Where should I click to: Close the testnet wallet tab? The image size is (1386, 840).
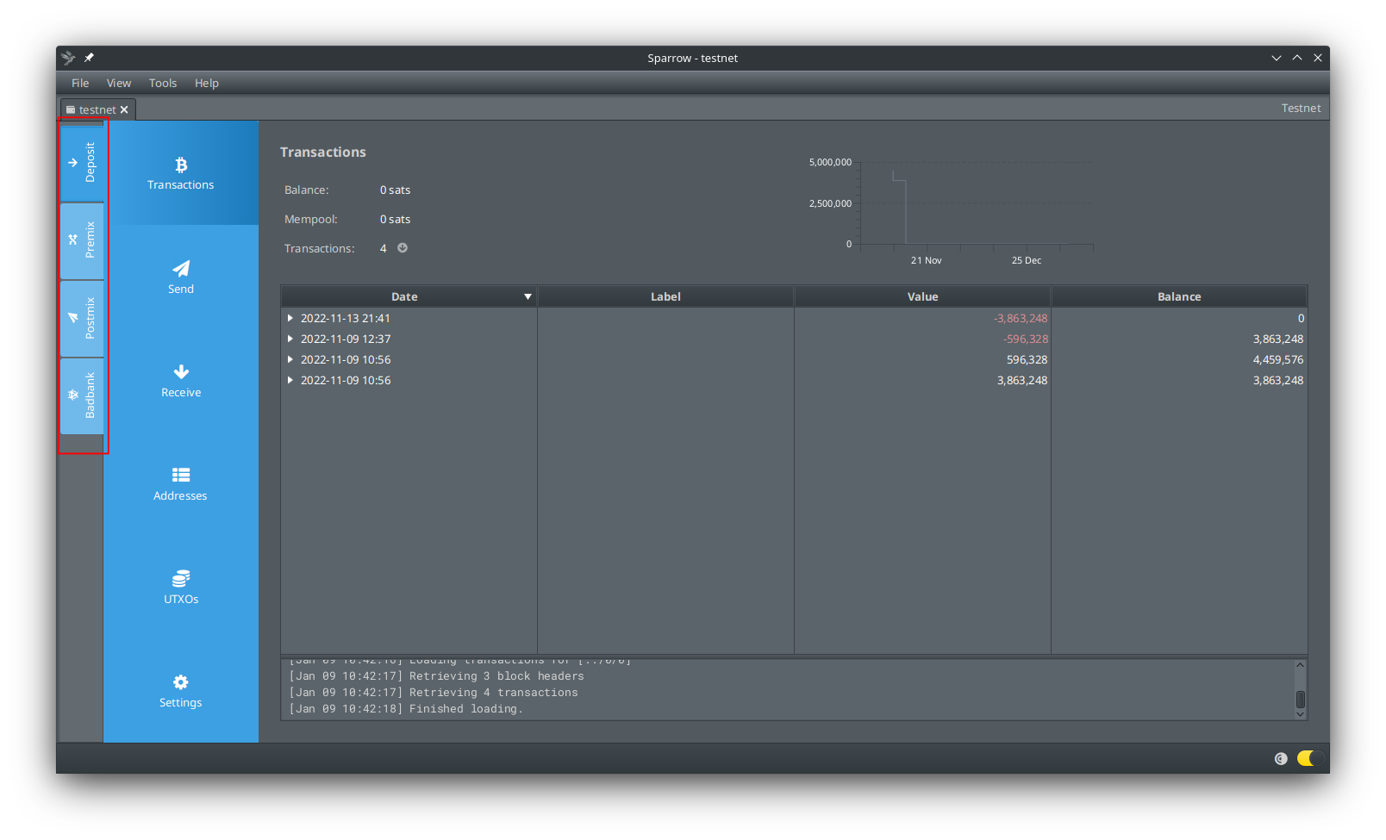[x=124, y=109]
